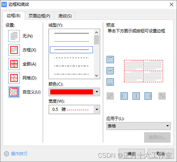177x162 pixels.
Task: Select the solid line style
Action: click(x=71, y=33)
